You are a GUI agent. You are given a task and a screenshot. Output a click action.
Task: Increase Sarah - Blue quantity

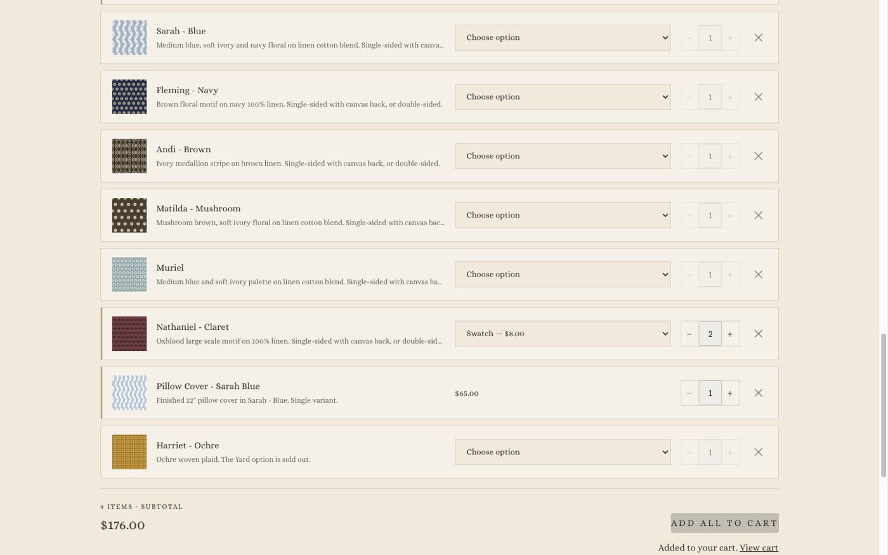click(x=730, y=37)
